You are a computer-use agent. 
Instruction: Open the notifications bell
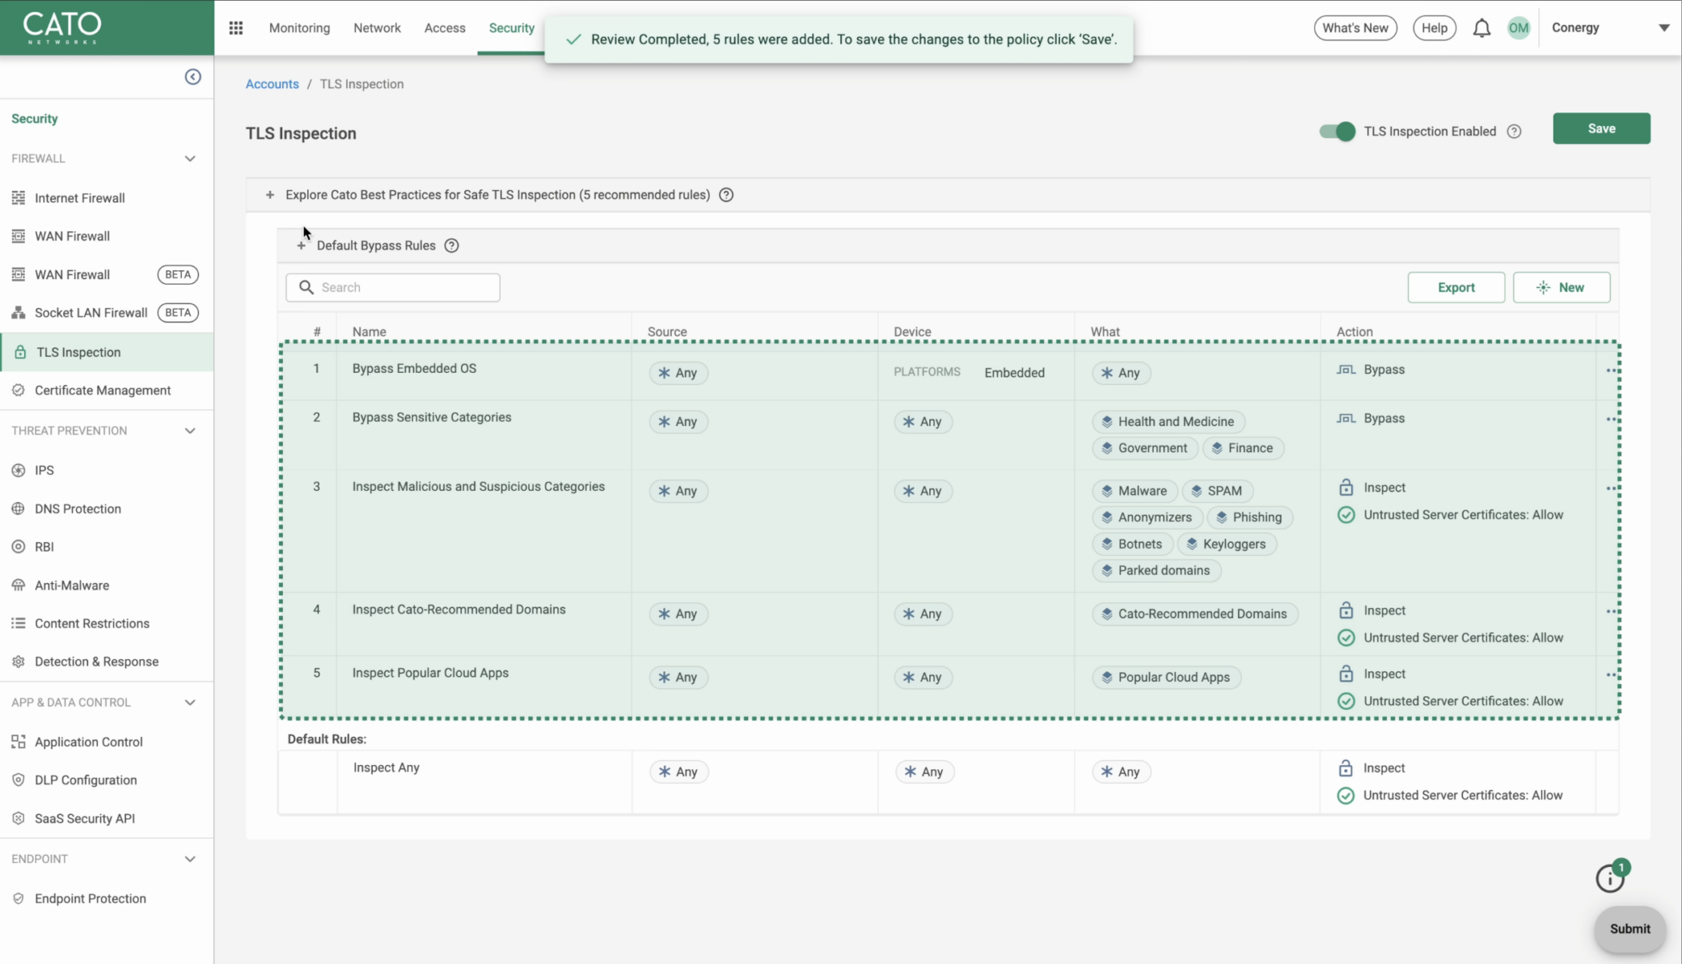tap(1481, 28)
